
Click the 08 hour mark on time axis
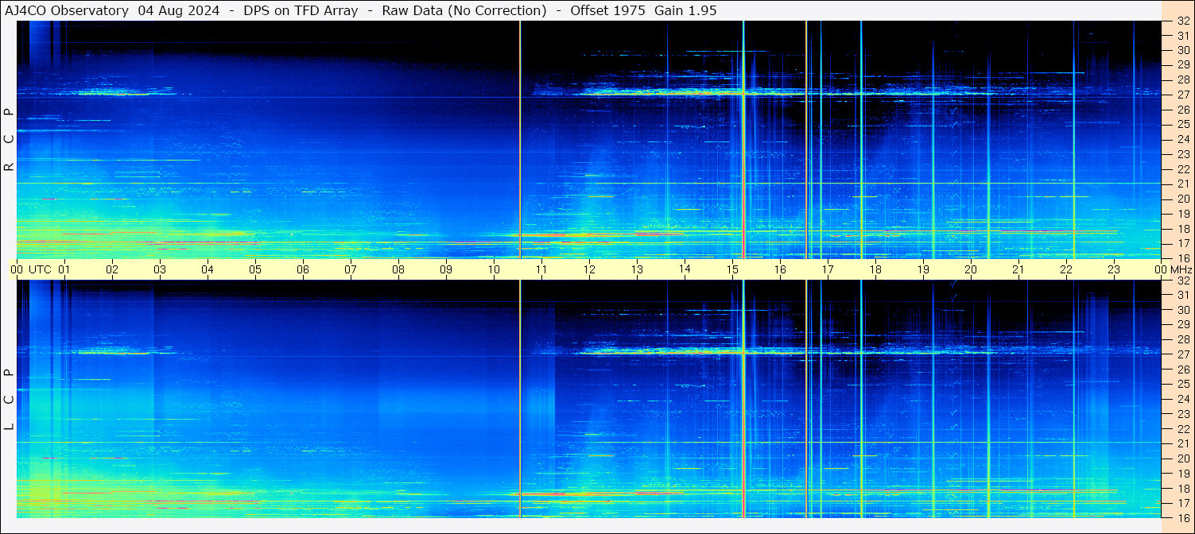398,269
